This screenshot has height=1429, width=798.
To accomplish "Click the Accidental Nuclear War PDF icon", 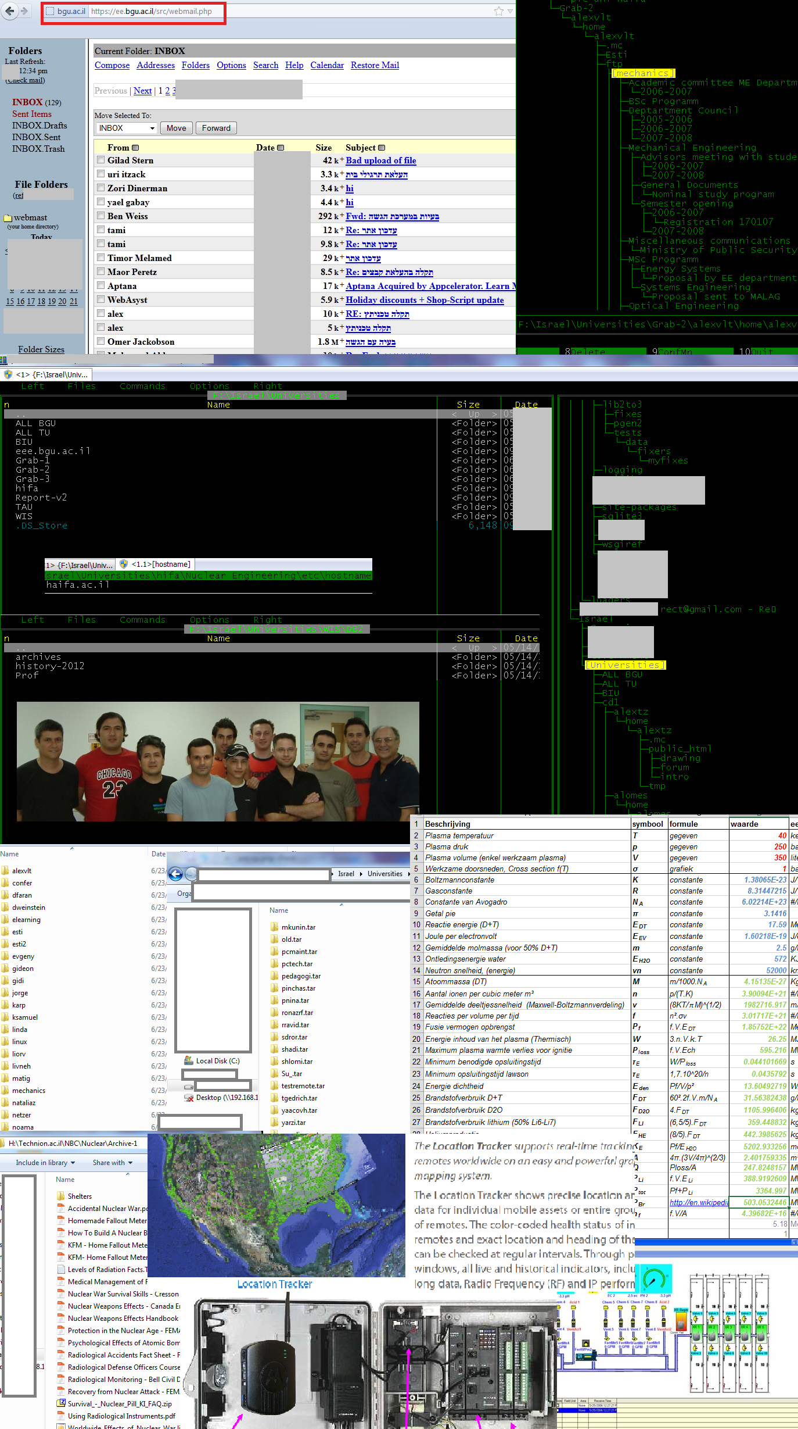I will [x=61, y=1208].
